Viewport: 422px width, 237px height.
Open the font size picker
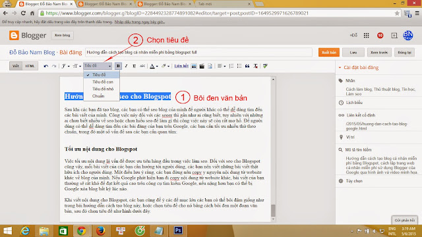click(x=76, y=66)
